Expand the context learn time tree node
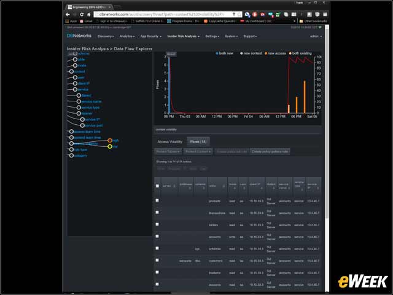This screenshot has height=295, width=393. (x=71, y=138)
